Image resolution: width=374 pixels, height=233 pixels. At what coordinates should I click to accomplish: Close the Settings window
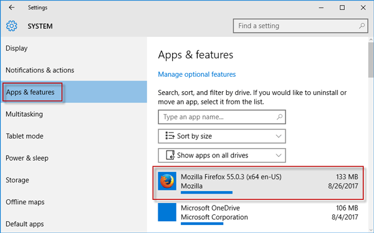pos(363,7)
